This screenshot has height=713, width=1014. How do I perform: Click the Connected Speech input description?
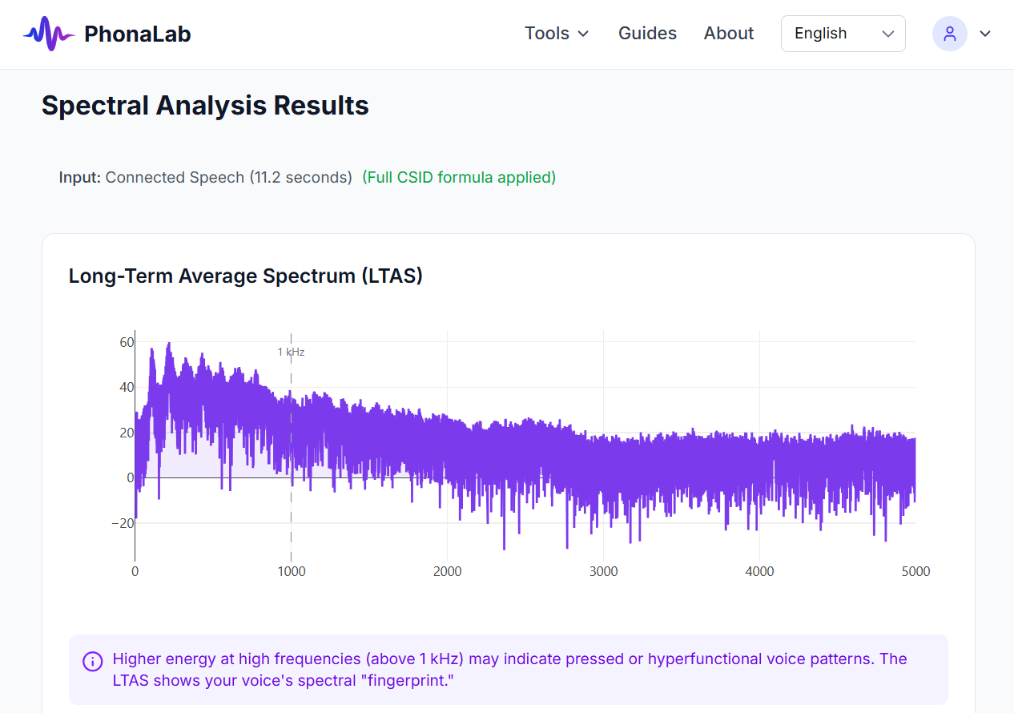pyautogui.click(x=227, y=177)
